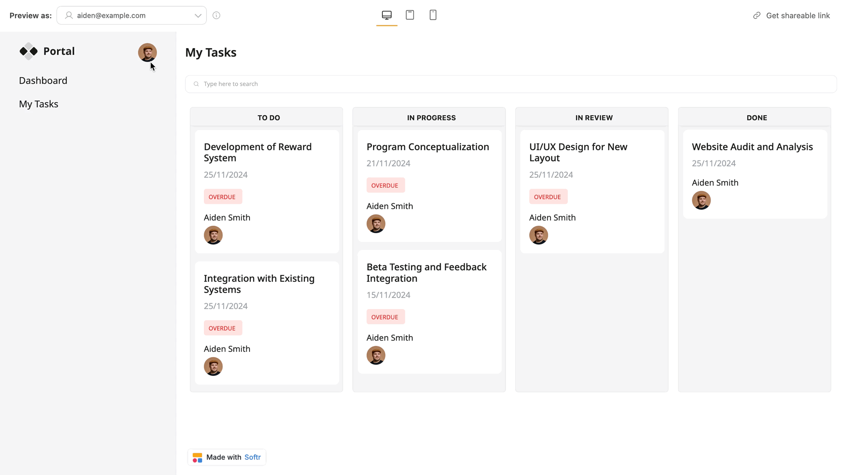Open the Softr link in badge
Image resolution: width=846 pixels, height=475 pixels.
(253, 457)
